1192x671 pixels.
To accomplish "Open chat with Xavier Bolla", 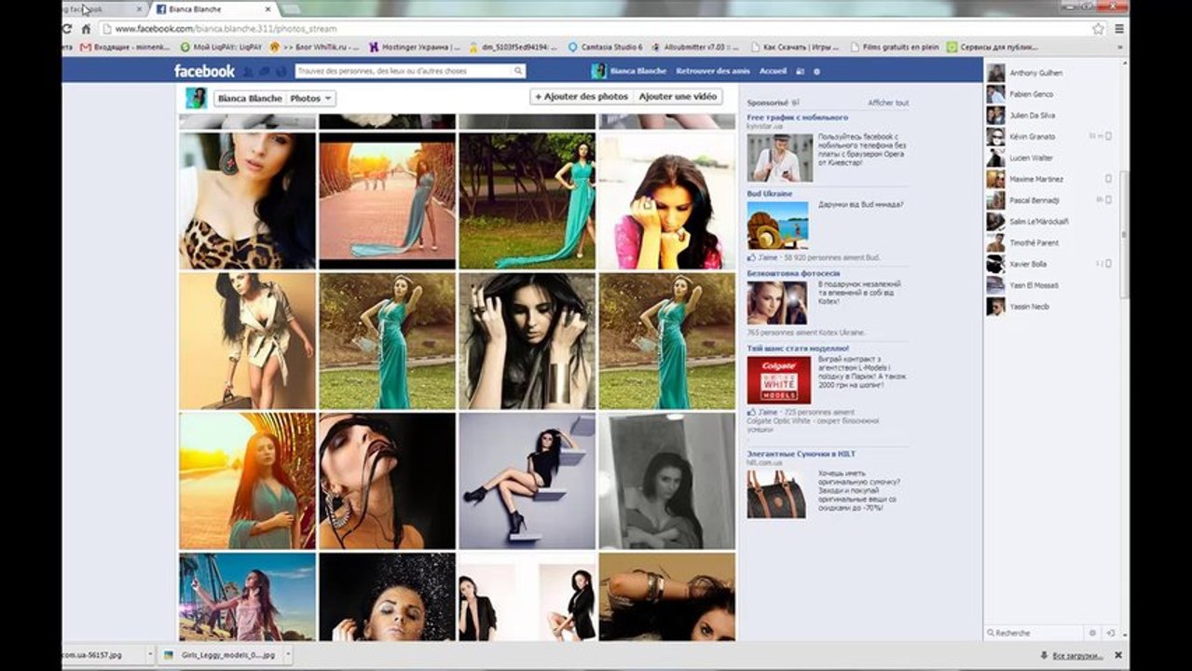I will 1052,264.
